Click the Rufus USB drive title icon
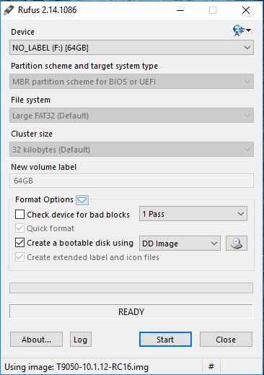Image resolution: width=264 pixels, height=375 pixels. pyautogui.click(x=9, y=10)
